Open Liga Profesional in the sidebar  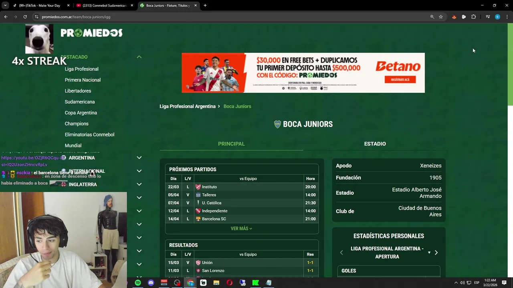[81, 69]
